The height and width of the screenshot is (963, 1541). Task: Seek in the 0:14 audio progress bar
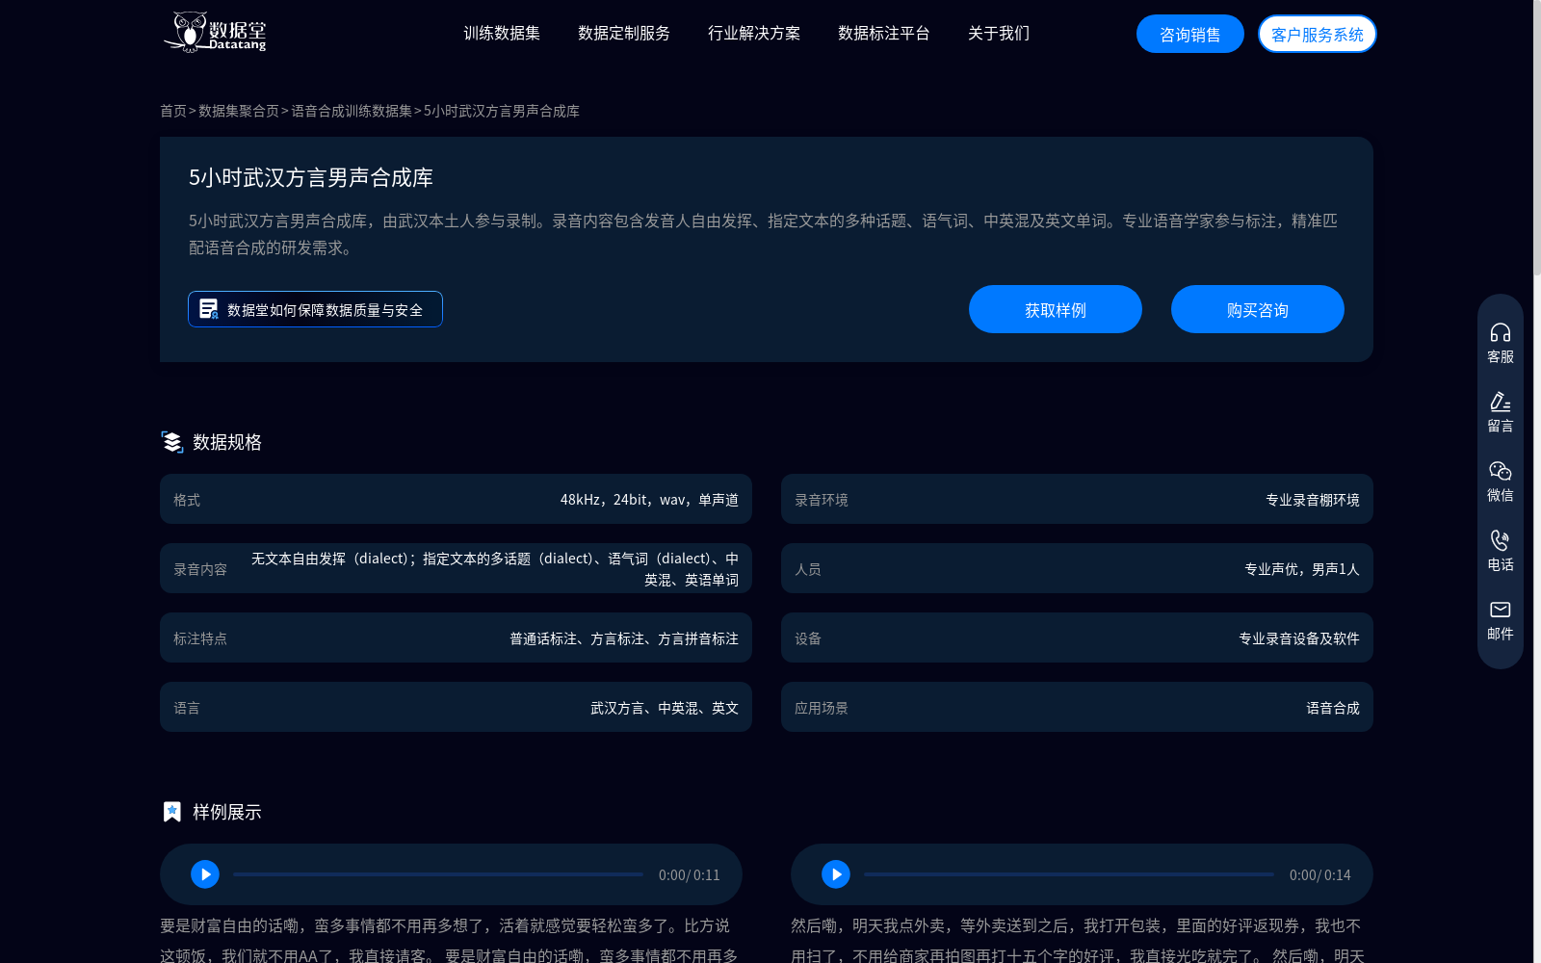coord(1069,874)
